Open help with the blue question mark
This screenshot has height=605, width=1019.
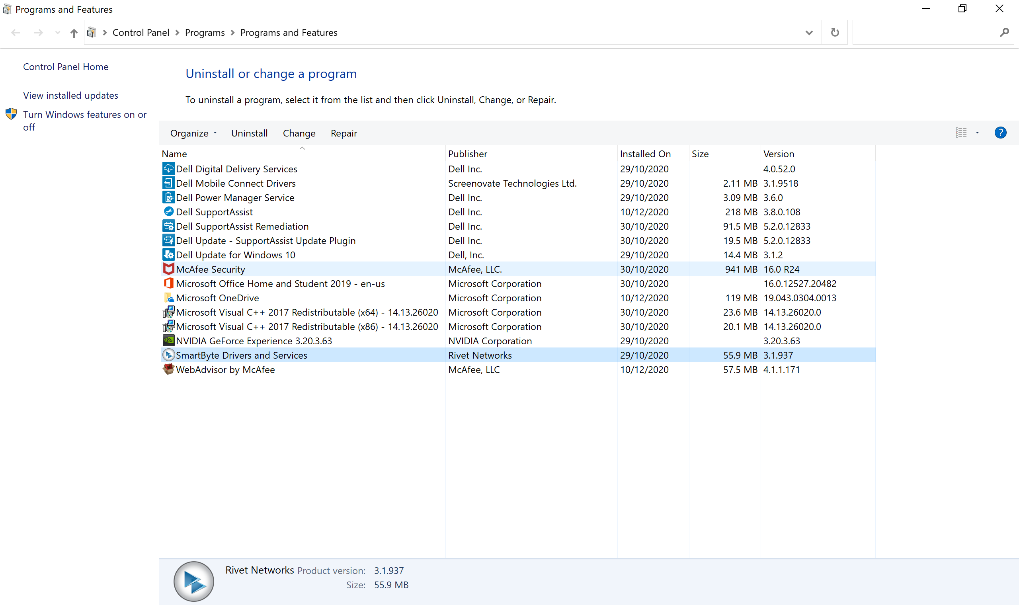point(1000,133)
